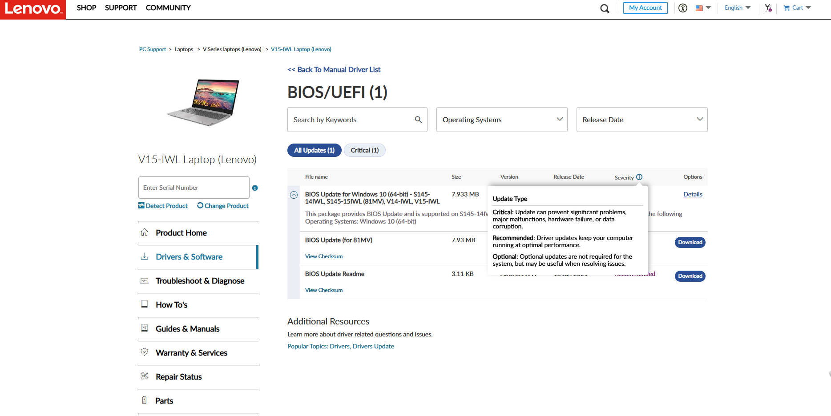
Task: Click Change Product link
Action: pos(223,206)
